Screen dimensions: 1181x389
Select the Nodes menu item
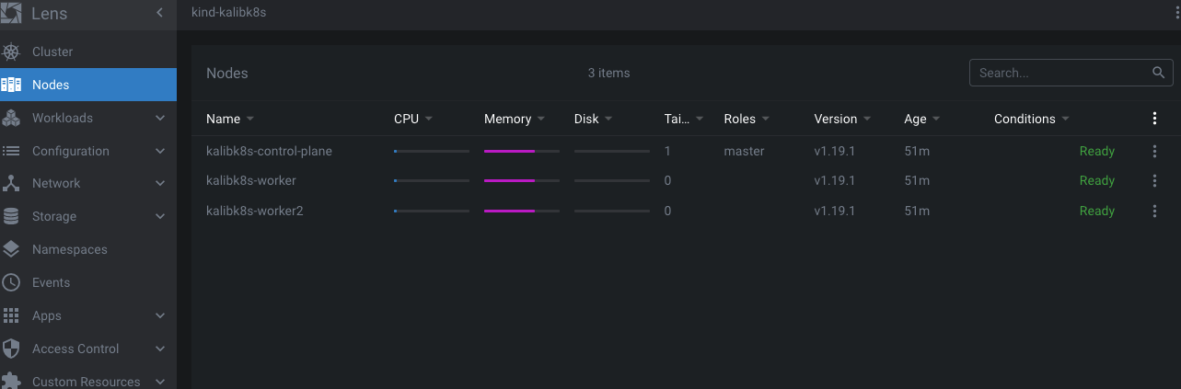coord(51,85)
